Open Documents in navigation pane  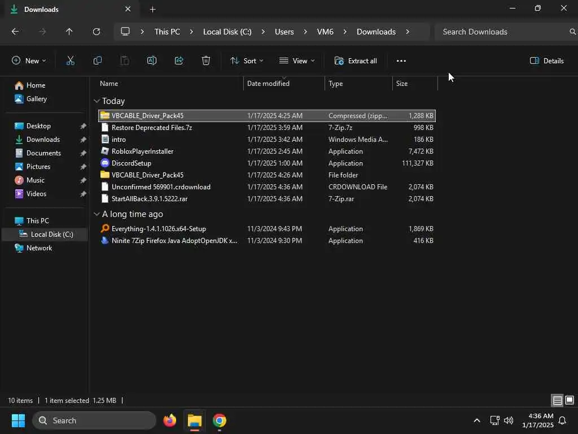click(43, 153)
